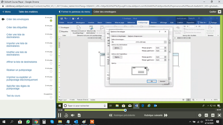Pause the course video
Screen dimensions: 223x125
[x=59, y=115]
